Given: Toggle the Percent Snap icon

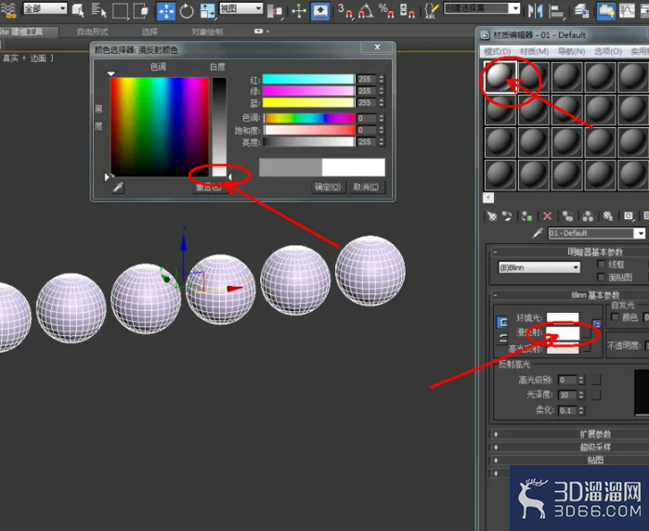Looking at the screenshot, I should (x=386, y=11).
